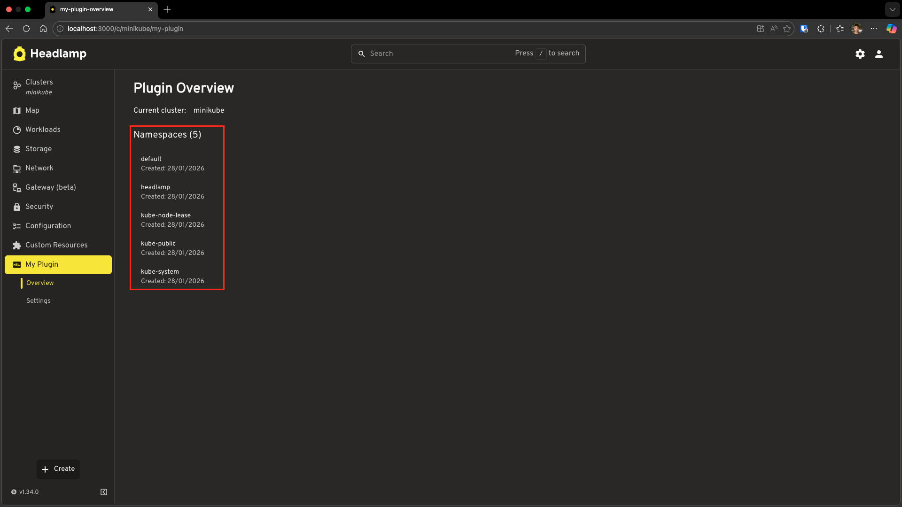Viewport: 902px width, 507px height.
Task: Select the Configuration section
Action: (47, 226)
